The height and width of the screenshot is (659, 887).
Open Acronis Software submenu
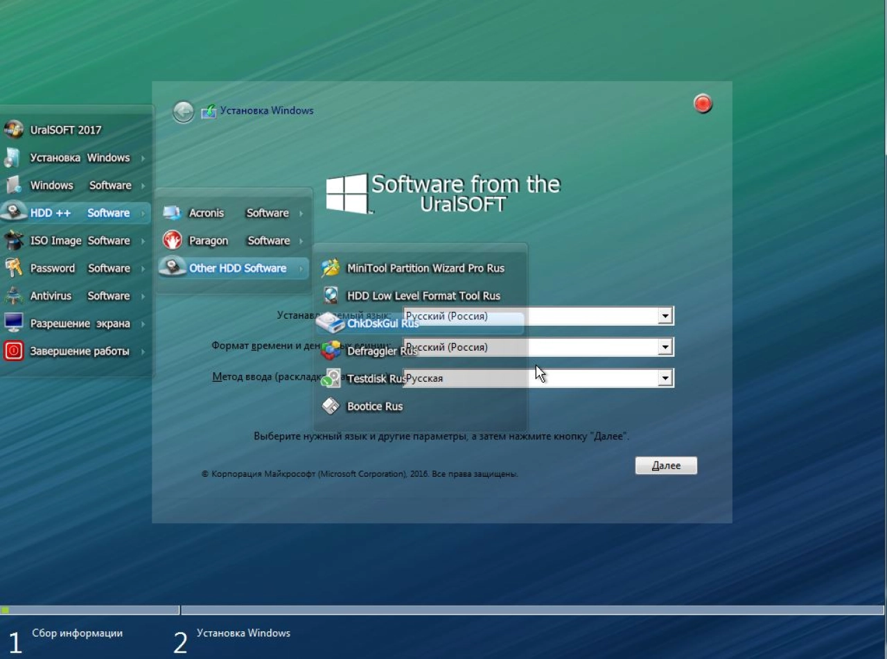pyautogui.click(x=234, y=213)
